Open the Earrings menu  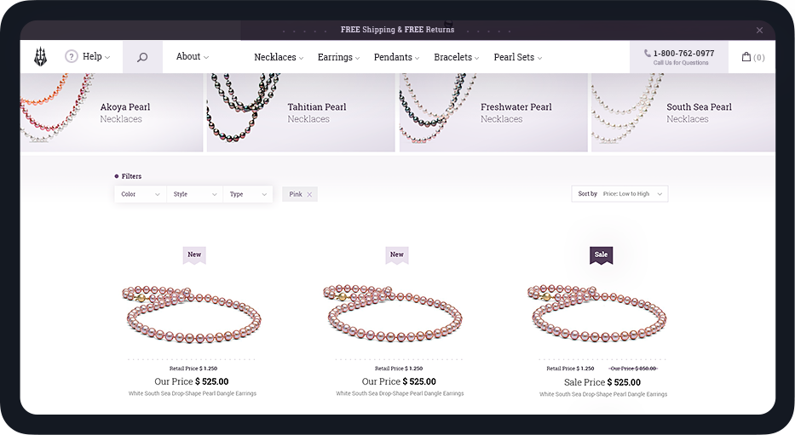click(x=338, y=57)
